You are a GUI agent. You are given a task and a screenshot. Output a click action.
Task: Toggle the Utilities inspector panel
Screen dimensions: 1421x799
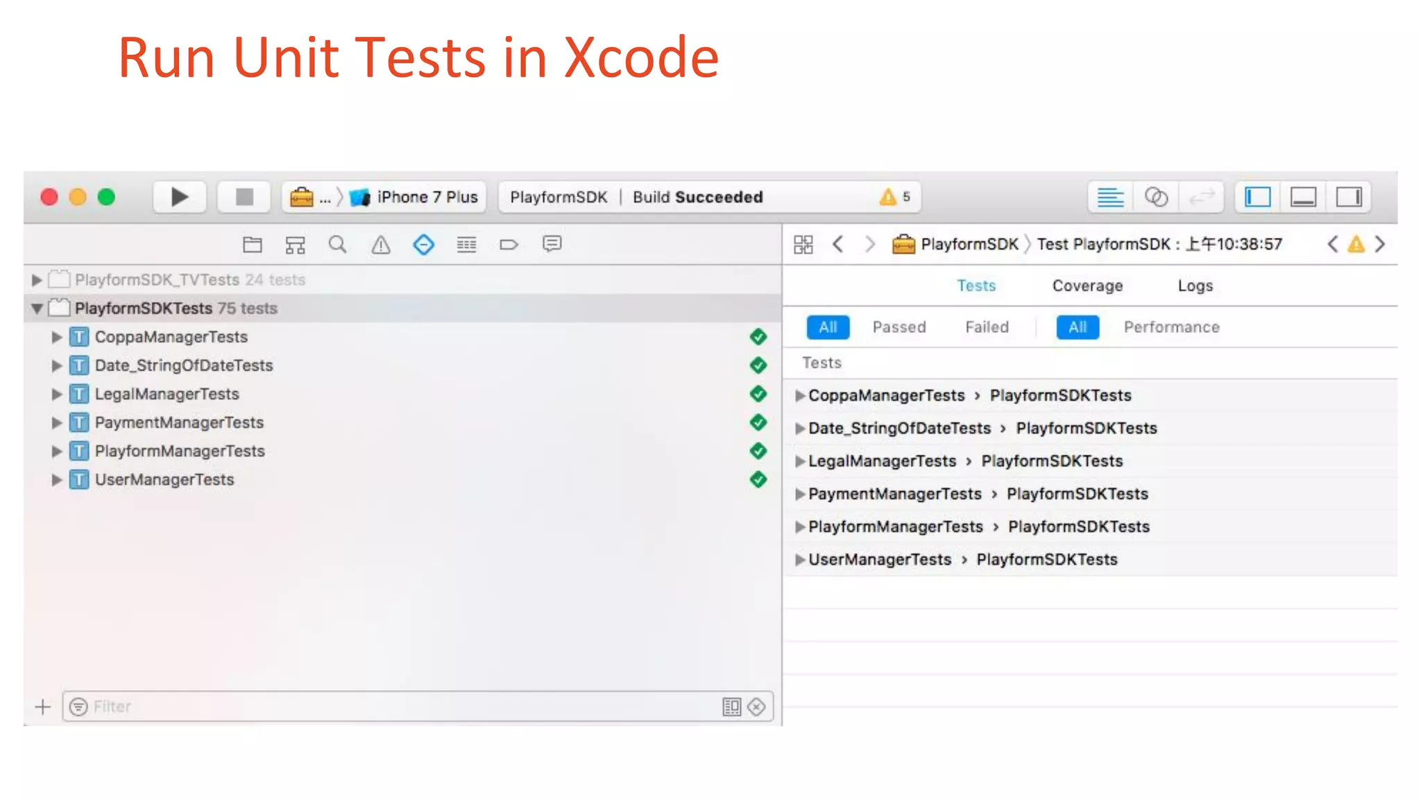coord(1349,198)
